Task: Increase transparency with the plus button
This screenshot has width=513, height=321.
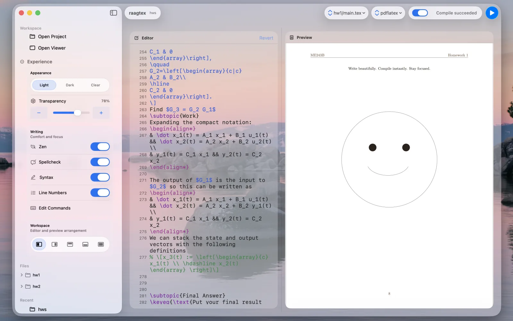Action: [x=101, y=113]
